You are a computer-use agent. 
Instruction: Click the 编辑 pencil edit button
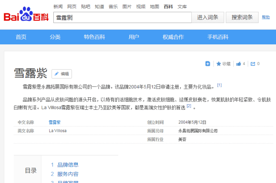tap(62, 74)
